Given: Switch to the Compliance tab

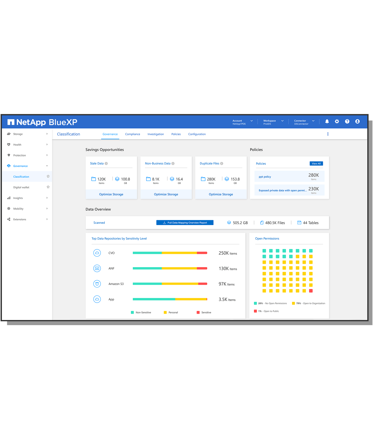Looking at the screenshot, I should 133,134.
